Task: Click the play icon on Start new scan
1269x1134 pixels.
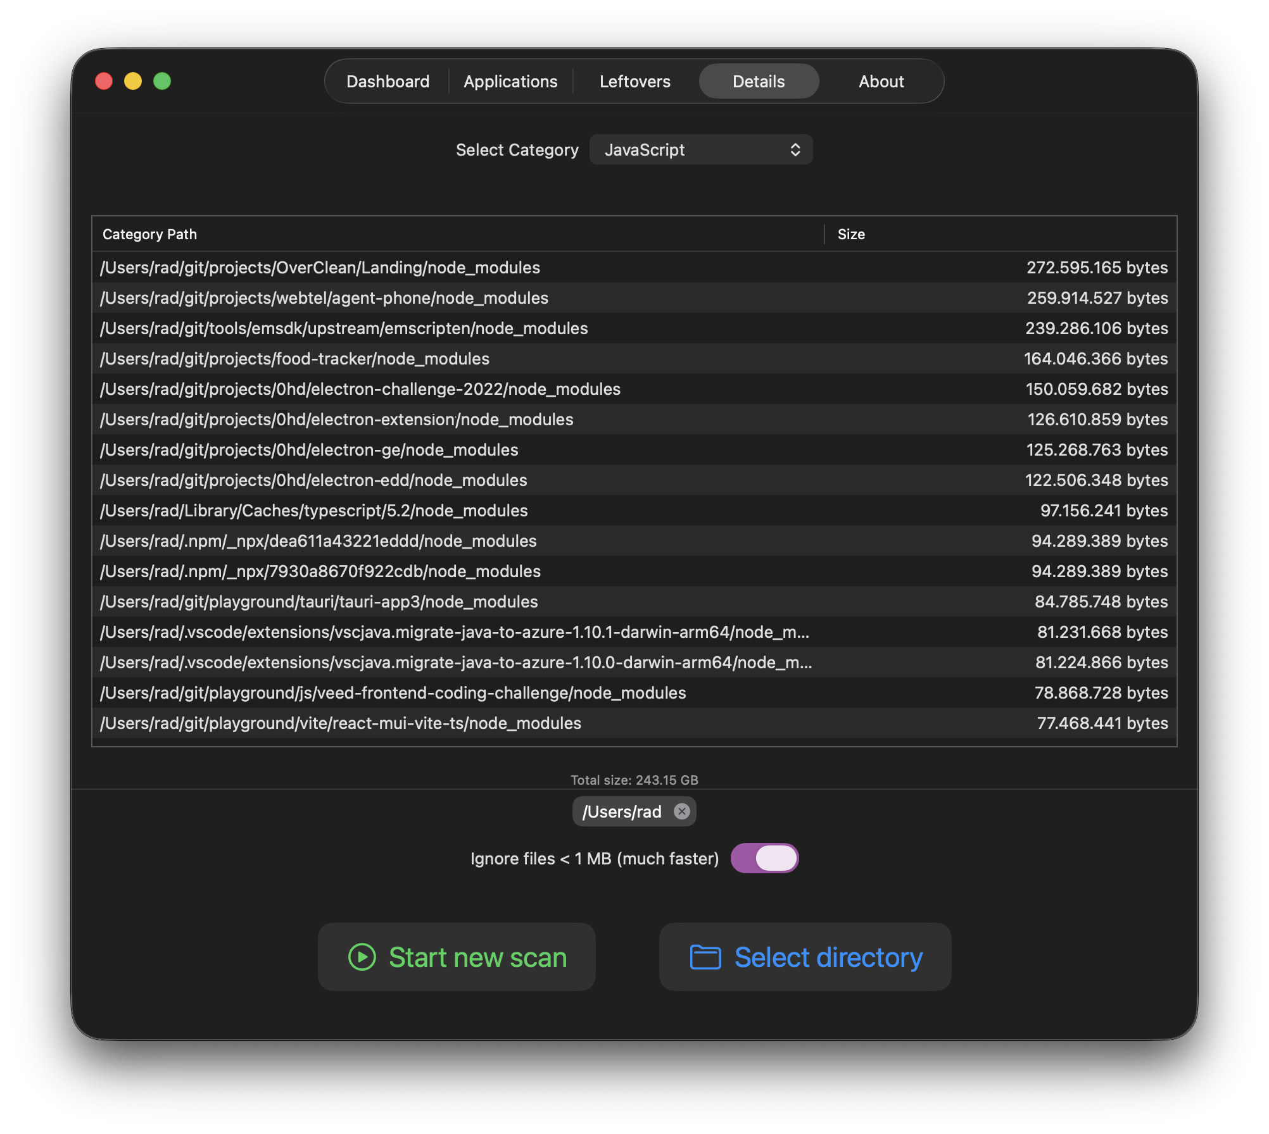Action: click(x=362, y=957)
